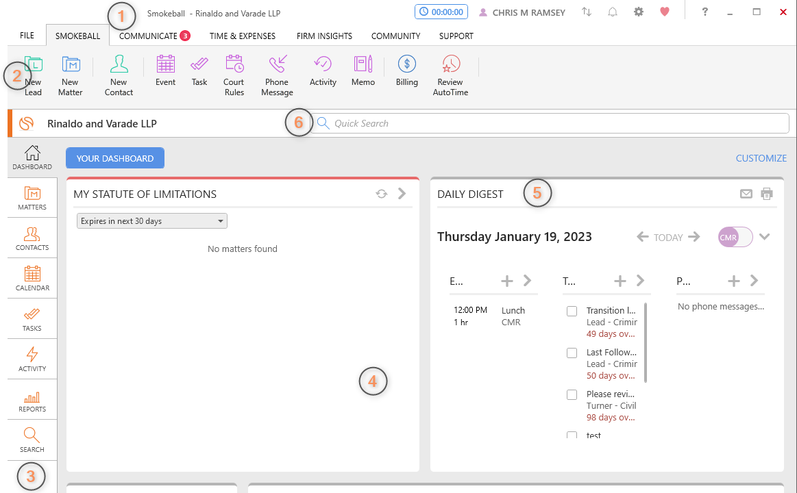Toggle the CMR staff switch
The height and width of the screenshot is (493, 797).
[735, 237]
